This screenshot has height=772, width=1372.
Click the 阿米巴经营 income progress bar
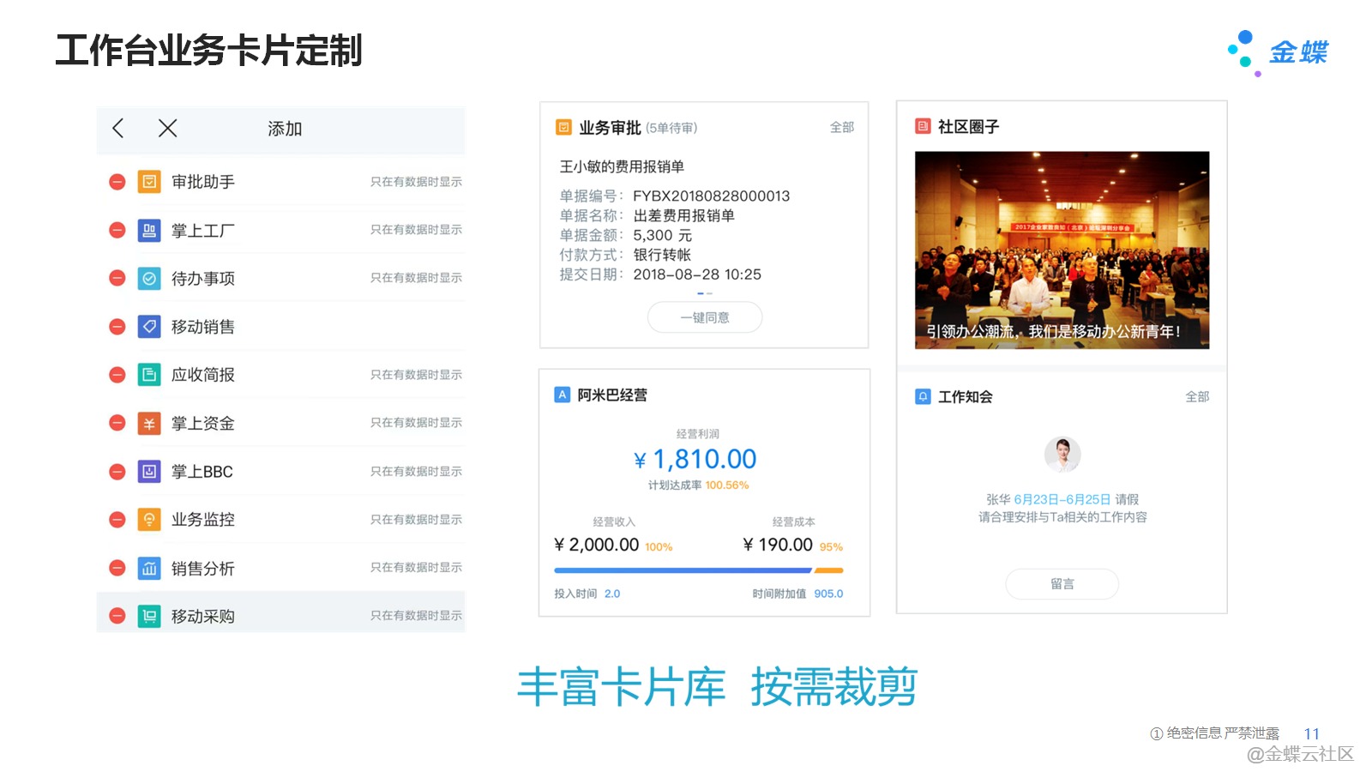pos(682,570)
